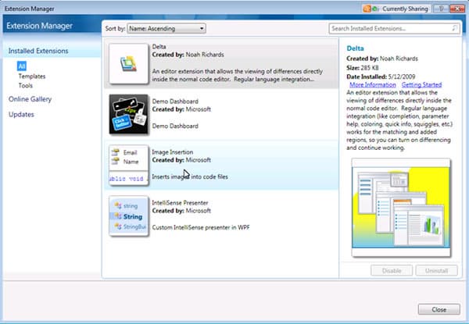This screenshot has width=469, height=324.
Task: Click the Currently Sharing indicator
Action: pyautogui.click(x=405, y=9)
